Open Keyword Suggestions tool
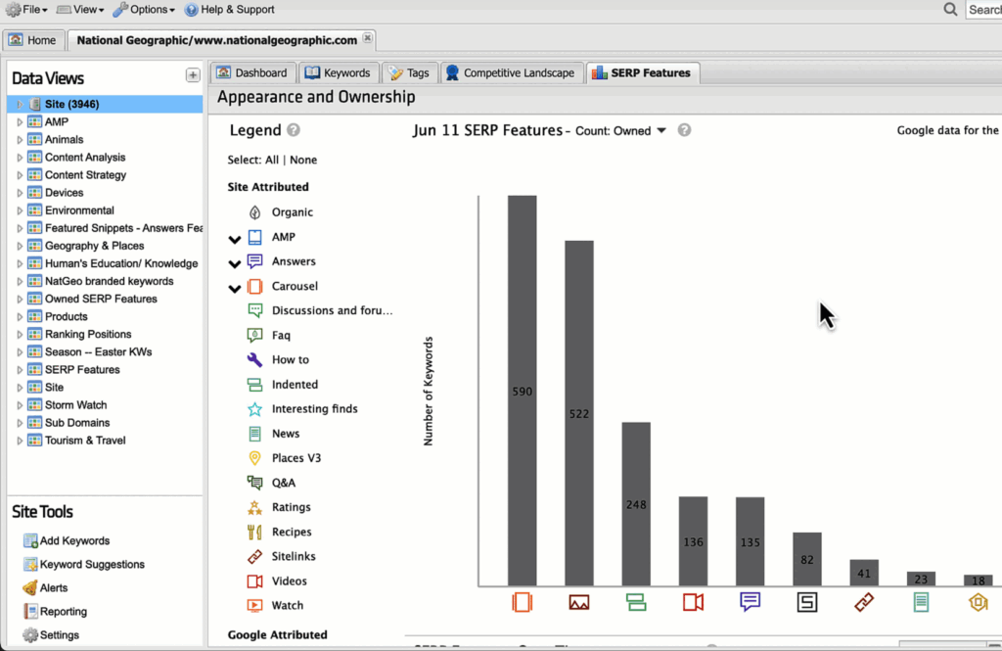Screen dimensions: 1002x651 (x=84, y=565)
